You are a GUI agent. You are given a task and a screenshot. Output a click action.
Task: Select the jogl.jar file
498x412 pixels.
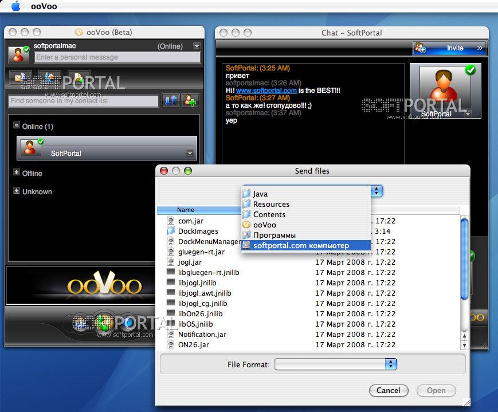tap(190, 262)
